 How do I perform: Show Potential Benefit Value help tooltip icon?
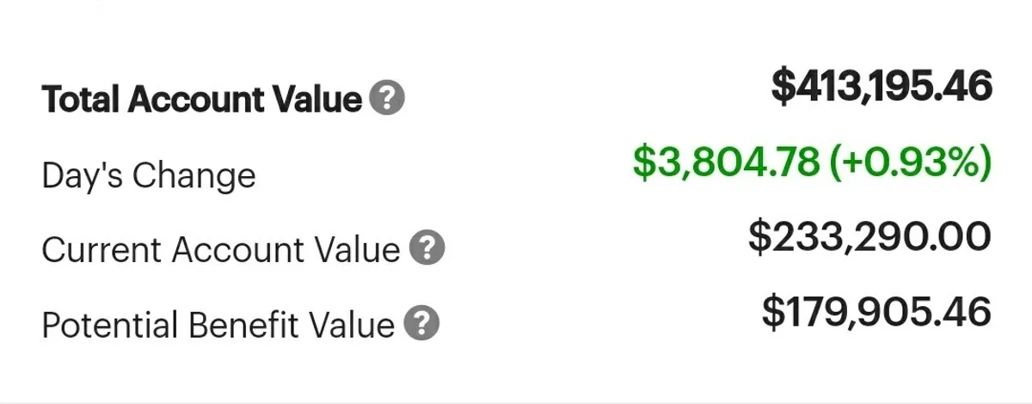click(421, 325)
